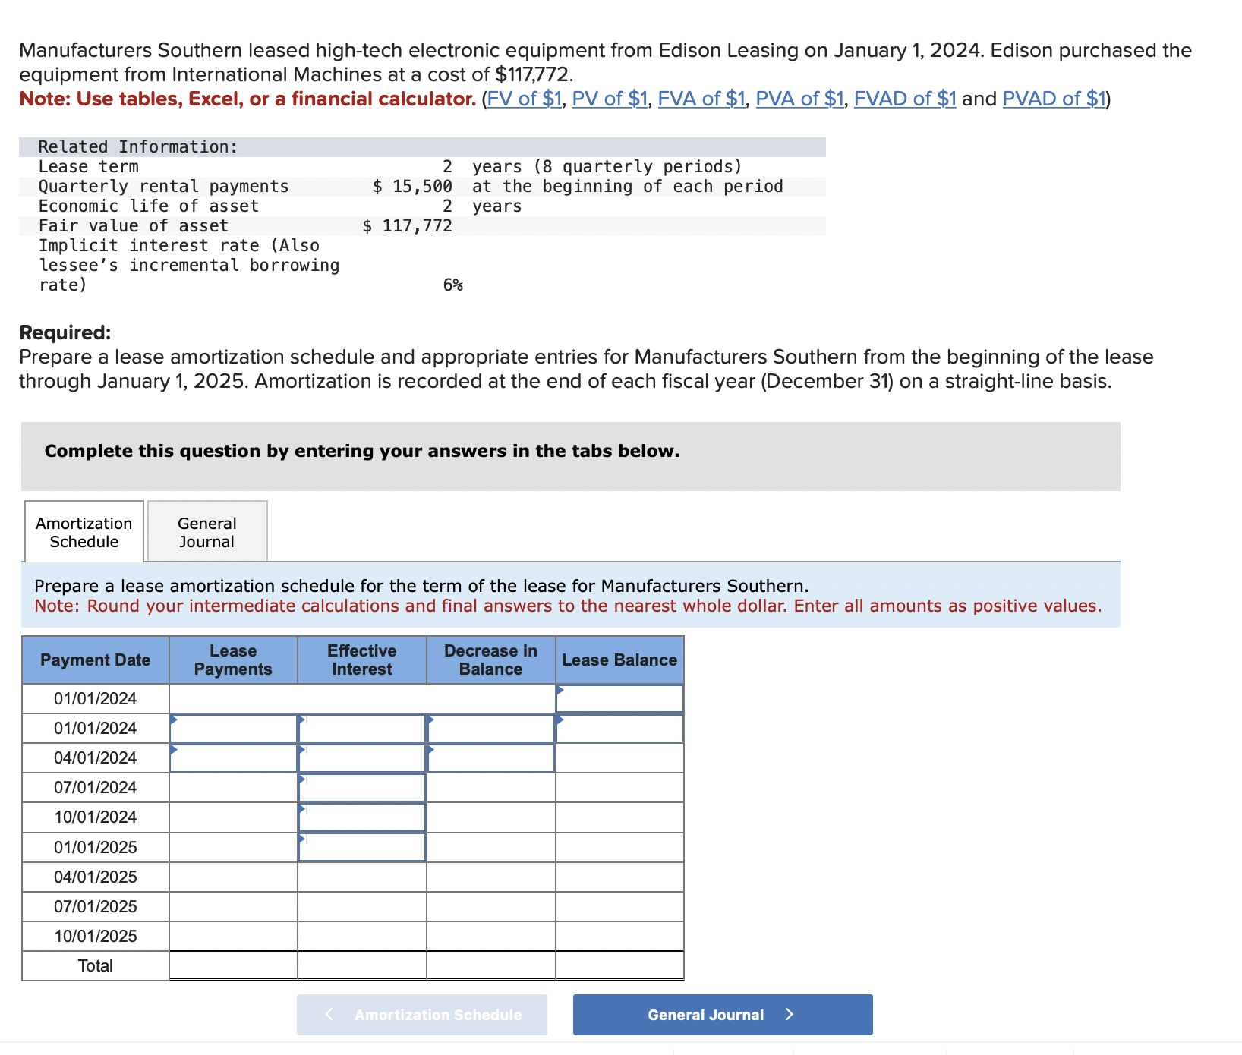Open the FV of $1 table link
This screenshot has height=1055, width=1242.
(x=524, y=99)
